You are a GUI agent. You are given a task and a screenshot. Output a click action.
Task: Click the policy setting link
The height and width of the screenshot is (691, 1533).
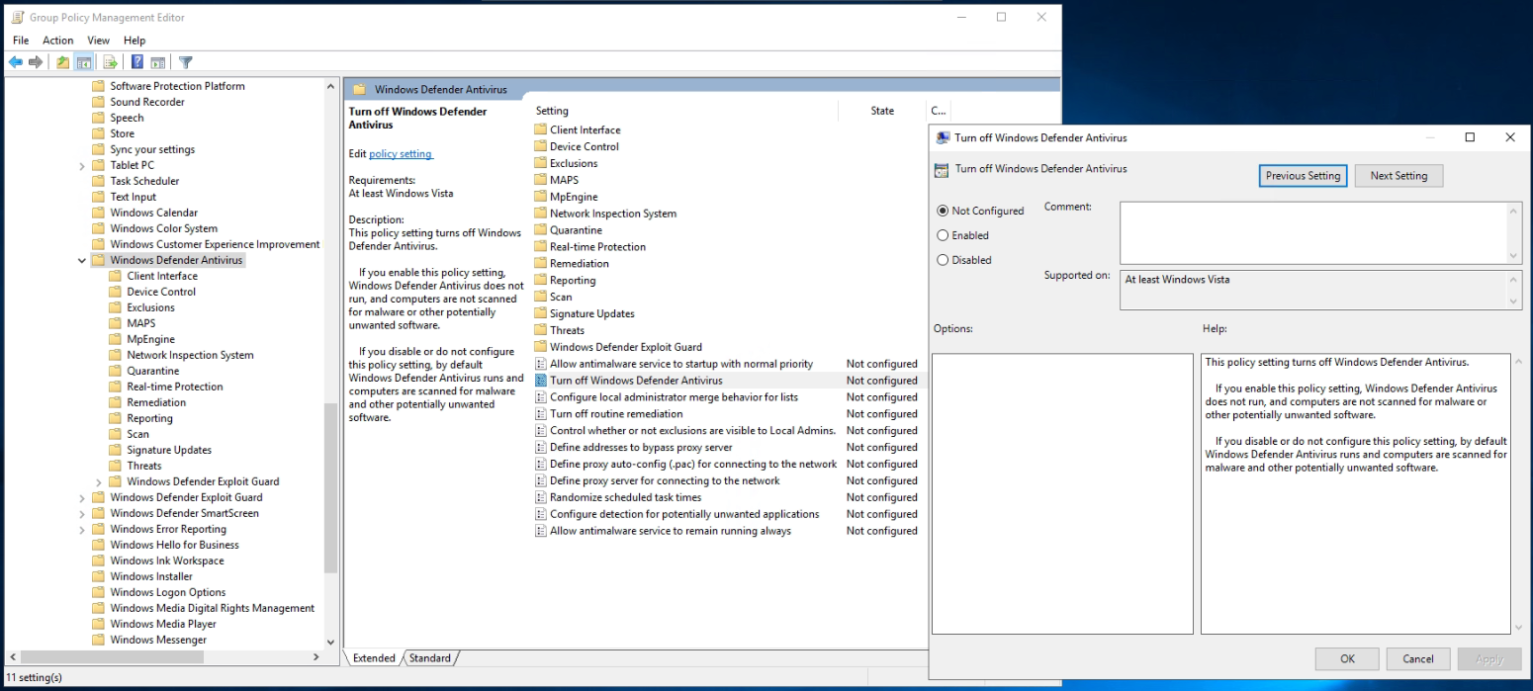(401, 154)
